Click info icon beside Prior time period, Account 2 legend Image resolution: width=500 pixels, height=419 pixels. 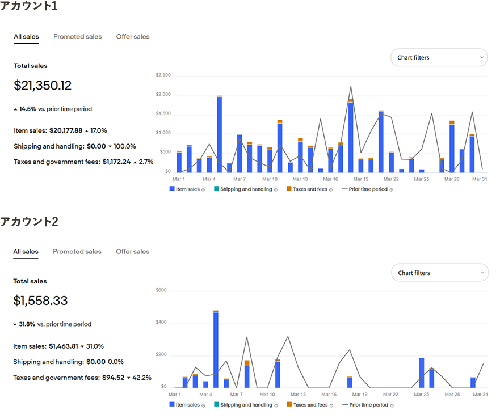392,405
